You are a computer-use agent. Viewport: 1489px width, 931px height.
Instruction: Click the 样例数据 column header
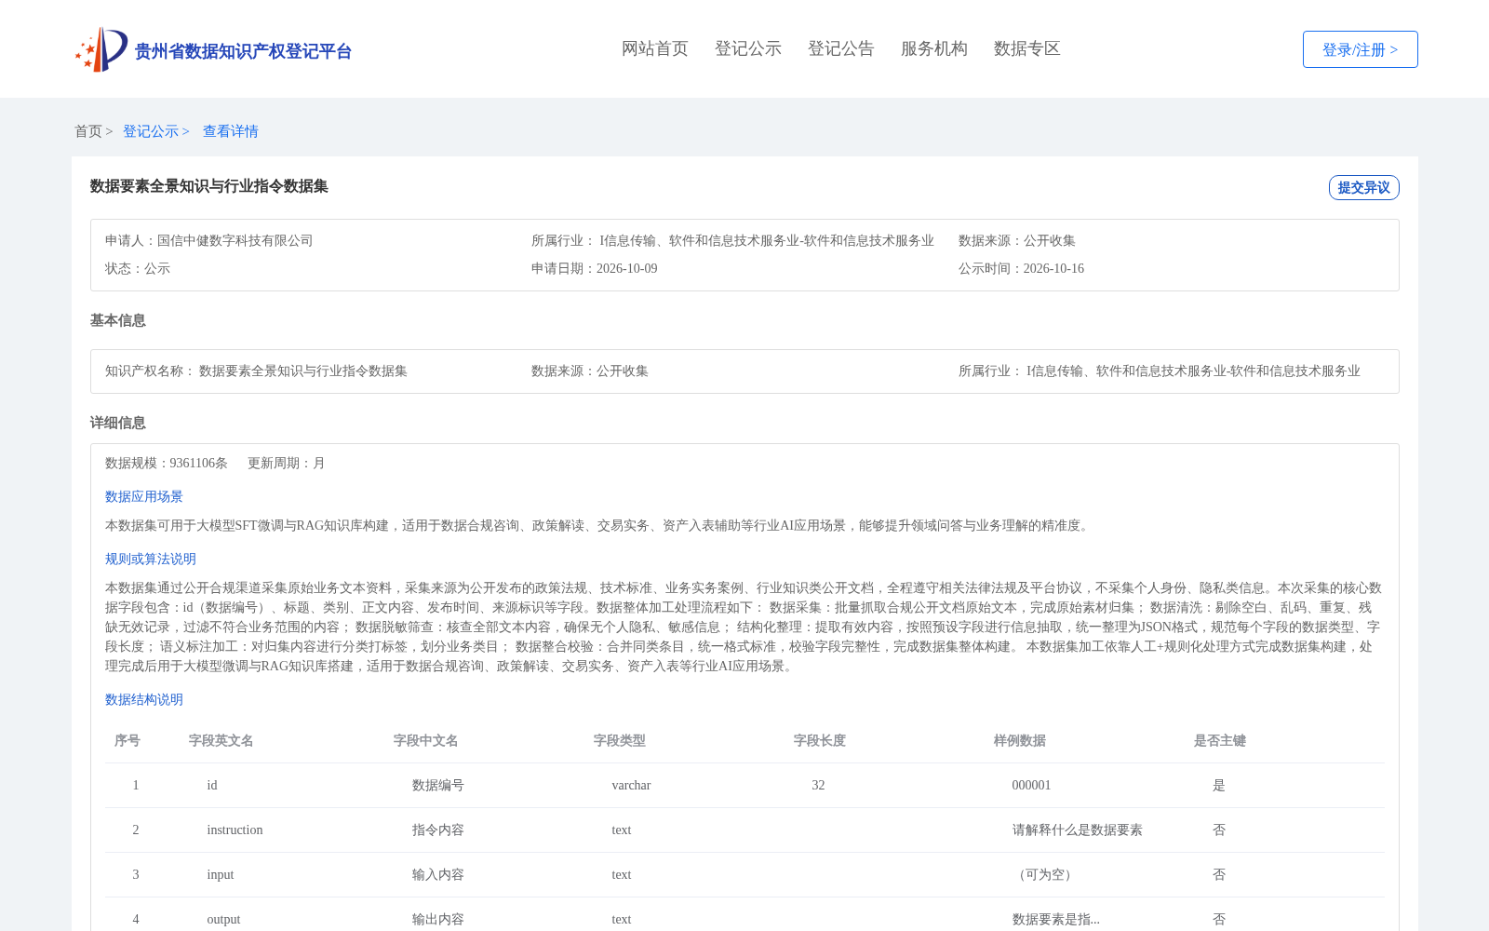[x=1020, y=740]
